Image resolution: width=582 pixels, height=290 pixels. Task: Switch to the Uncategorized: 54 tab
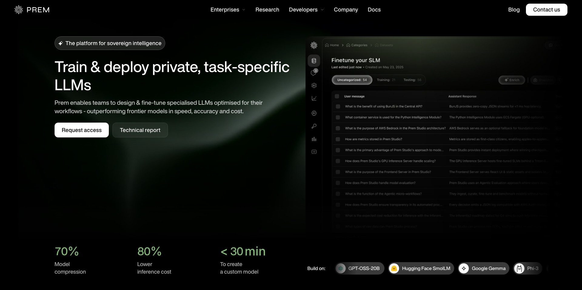pyautogui.click(x=352, y=80)
